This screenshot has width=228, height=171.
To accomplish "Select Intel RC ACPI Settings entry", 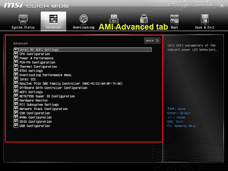I will point(85,50).
